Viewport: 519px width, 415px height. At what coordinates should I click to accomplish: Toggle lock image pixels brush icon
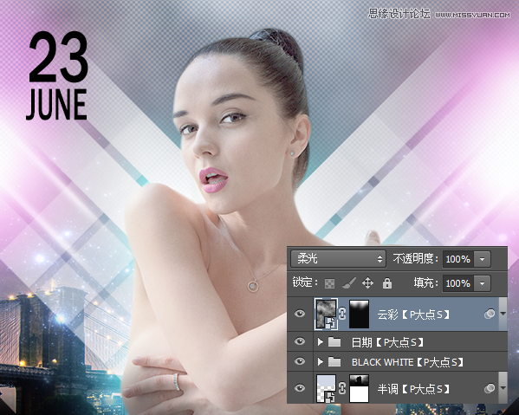click(348, 283)
